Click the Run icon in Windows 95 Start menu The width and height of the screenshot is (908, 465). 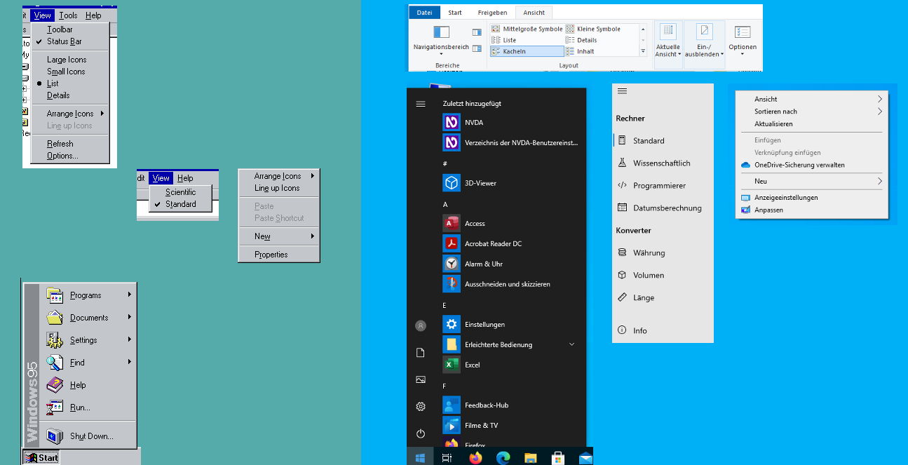click(x=55, y=407)
